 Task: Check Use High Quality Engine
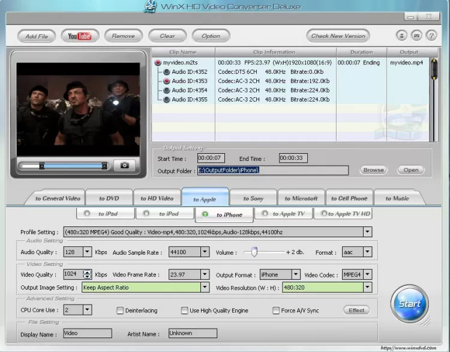(x=185, y=311)
